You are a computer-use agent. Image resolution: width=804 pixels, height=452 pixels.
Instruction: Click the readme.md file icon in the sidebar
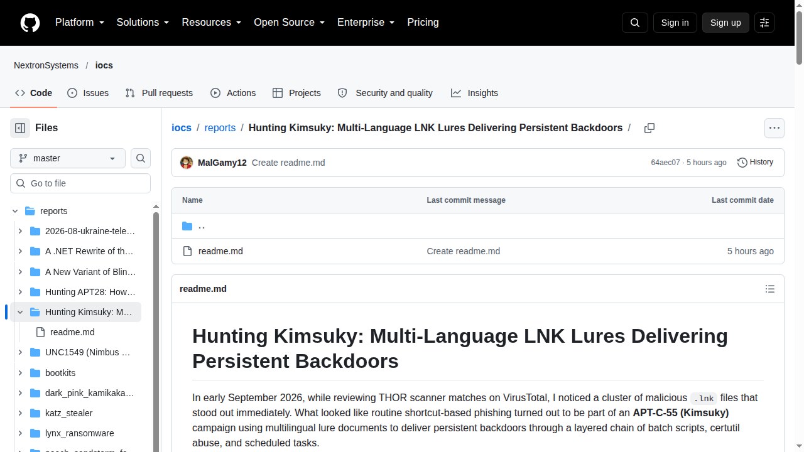point(40,332)
